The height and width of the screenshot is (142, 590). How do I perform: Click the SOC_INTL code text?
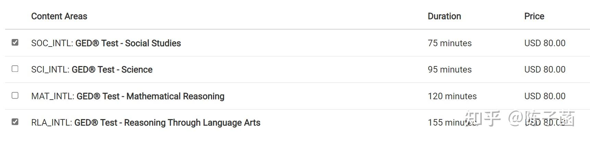pyautogui.click(x=52, y=43)
